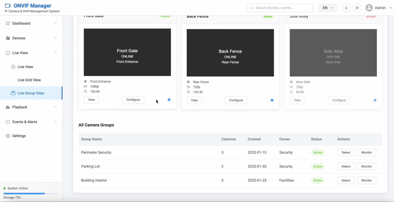The width and height of the screenshot is (394, 202).
Task: Click the Group Name column header
Action: [91, 139]
